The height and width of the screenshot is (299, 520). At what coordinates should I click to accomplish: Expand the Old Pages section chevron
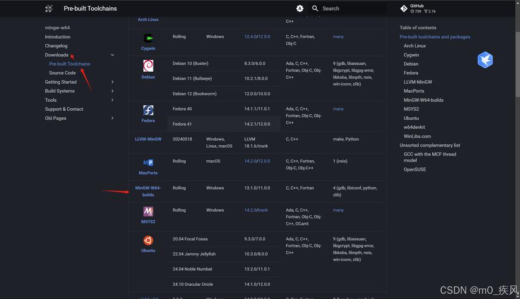point(112,118)
